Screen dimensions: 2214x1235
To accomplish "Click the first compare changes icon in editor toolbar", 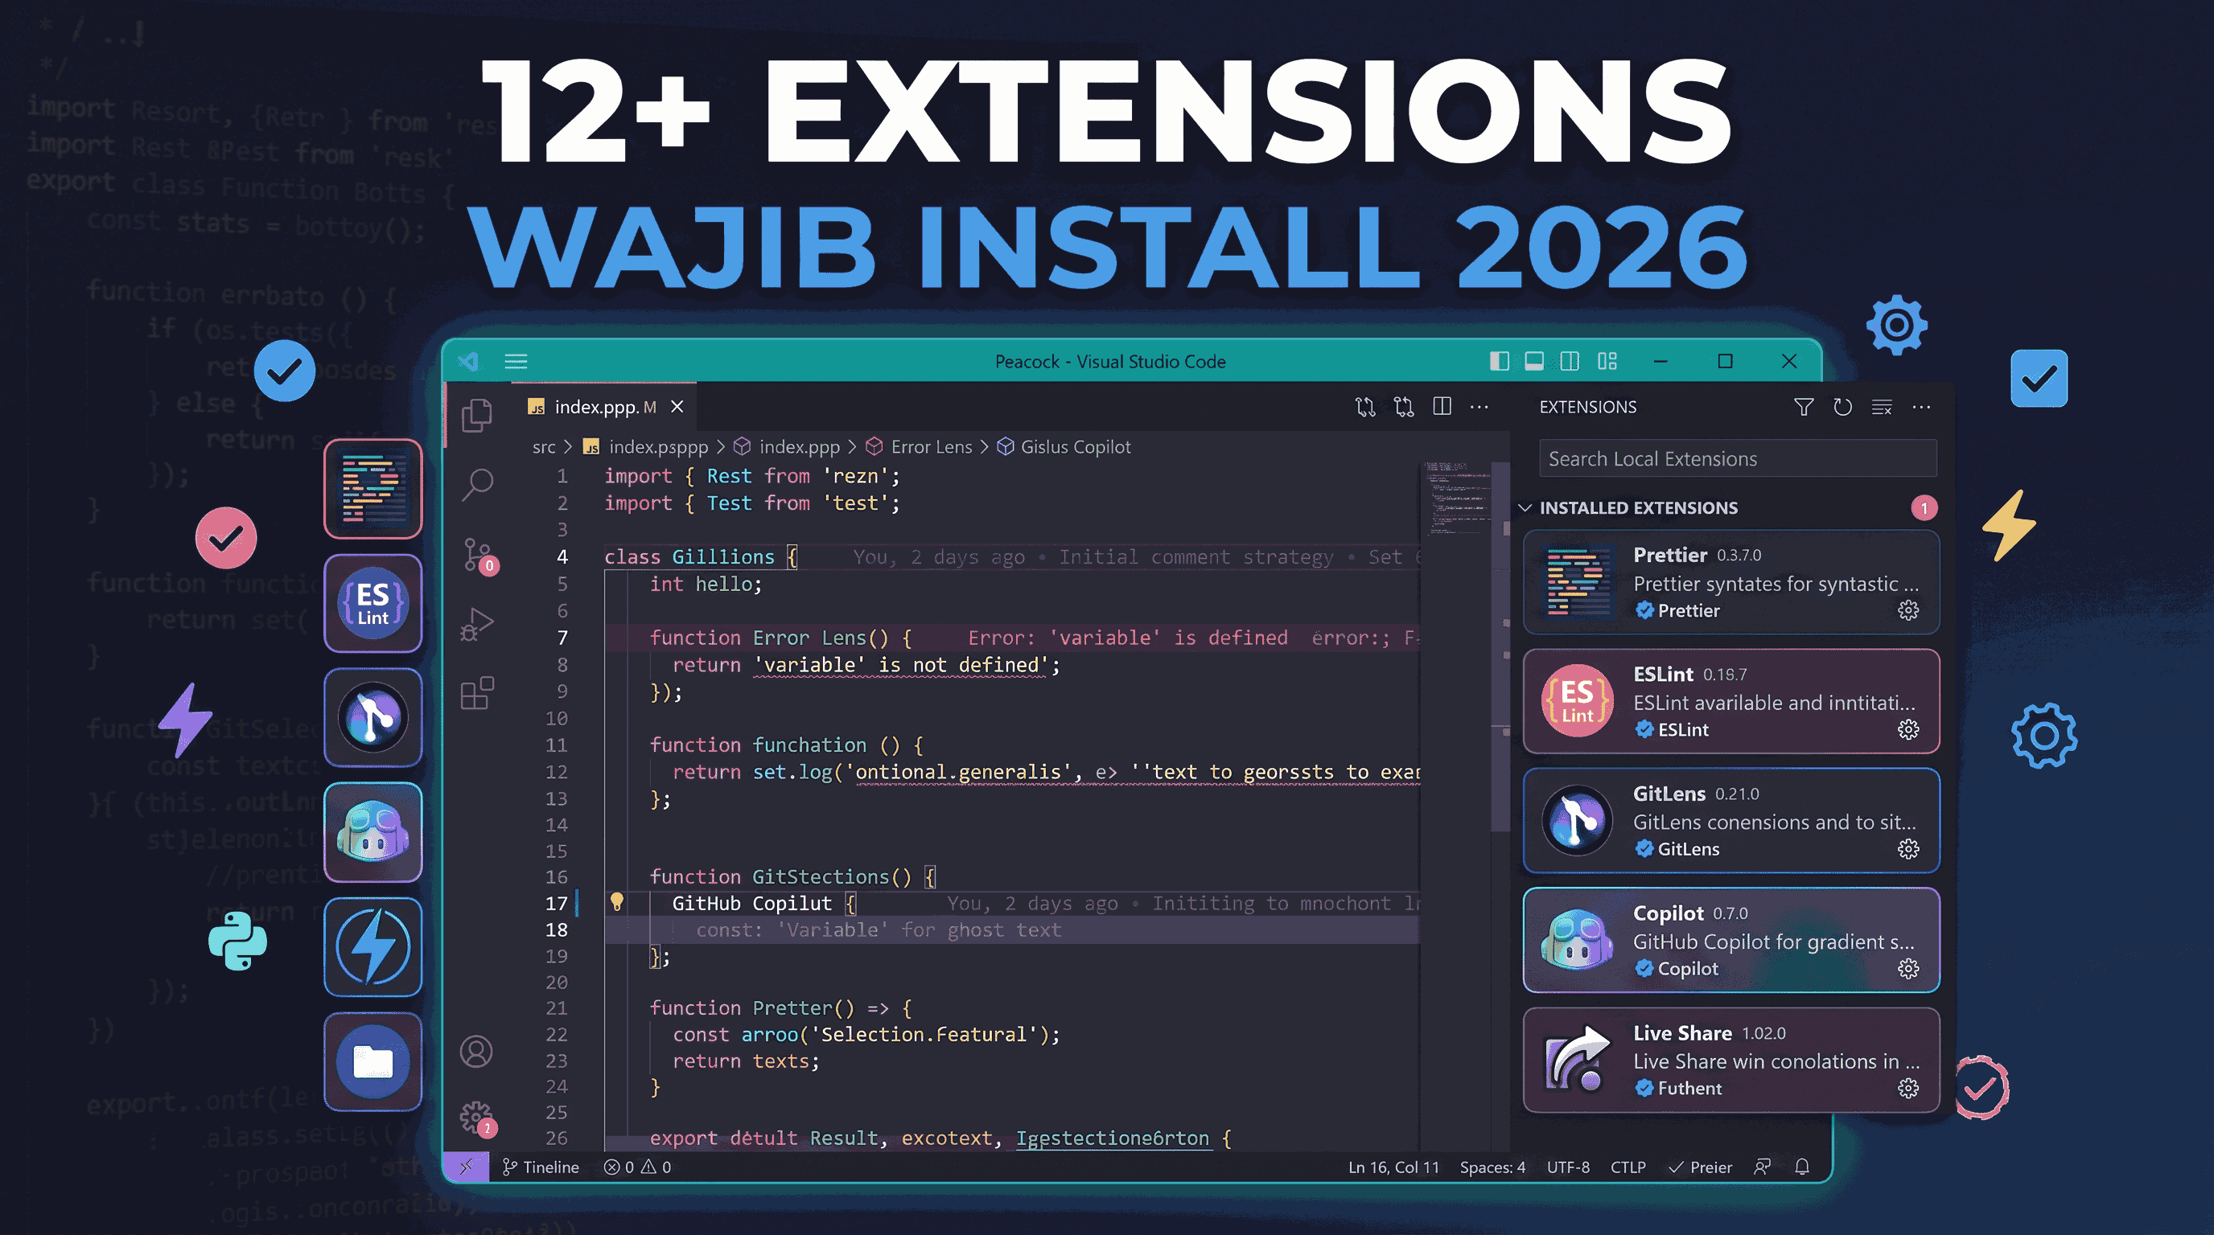I will point(1366,407).
